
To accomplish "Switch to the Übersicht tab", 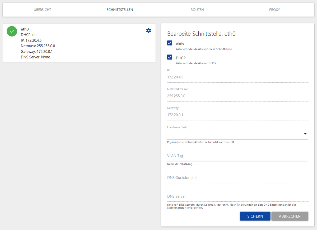I will point(42,10).
